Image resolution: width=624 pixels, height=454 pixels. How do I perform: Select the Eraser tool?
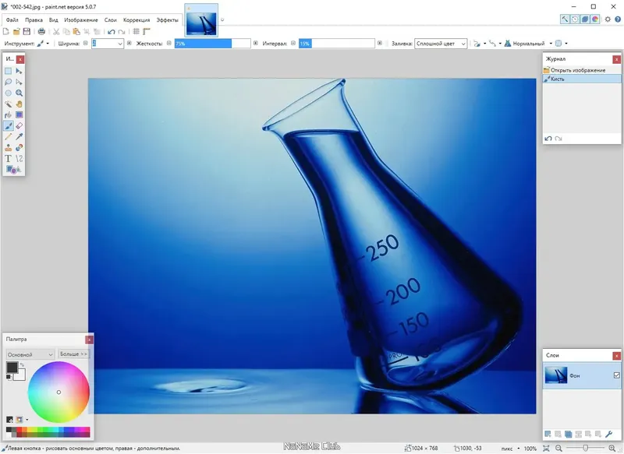click(19, 125)
